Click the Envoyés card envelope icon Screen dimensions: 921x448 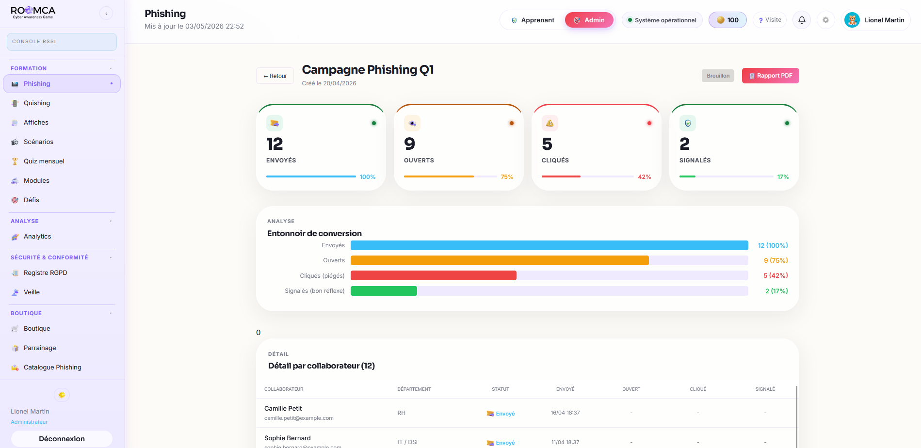[275, 123]
